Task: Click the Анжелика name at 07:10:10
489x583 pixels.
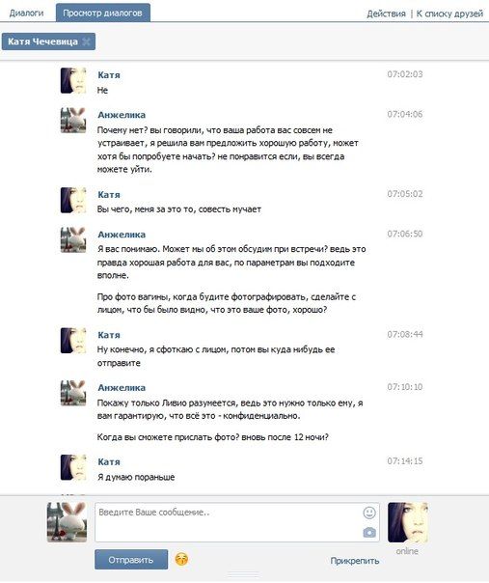Action: [x=122, y=387]
